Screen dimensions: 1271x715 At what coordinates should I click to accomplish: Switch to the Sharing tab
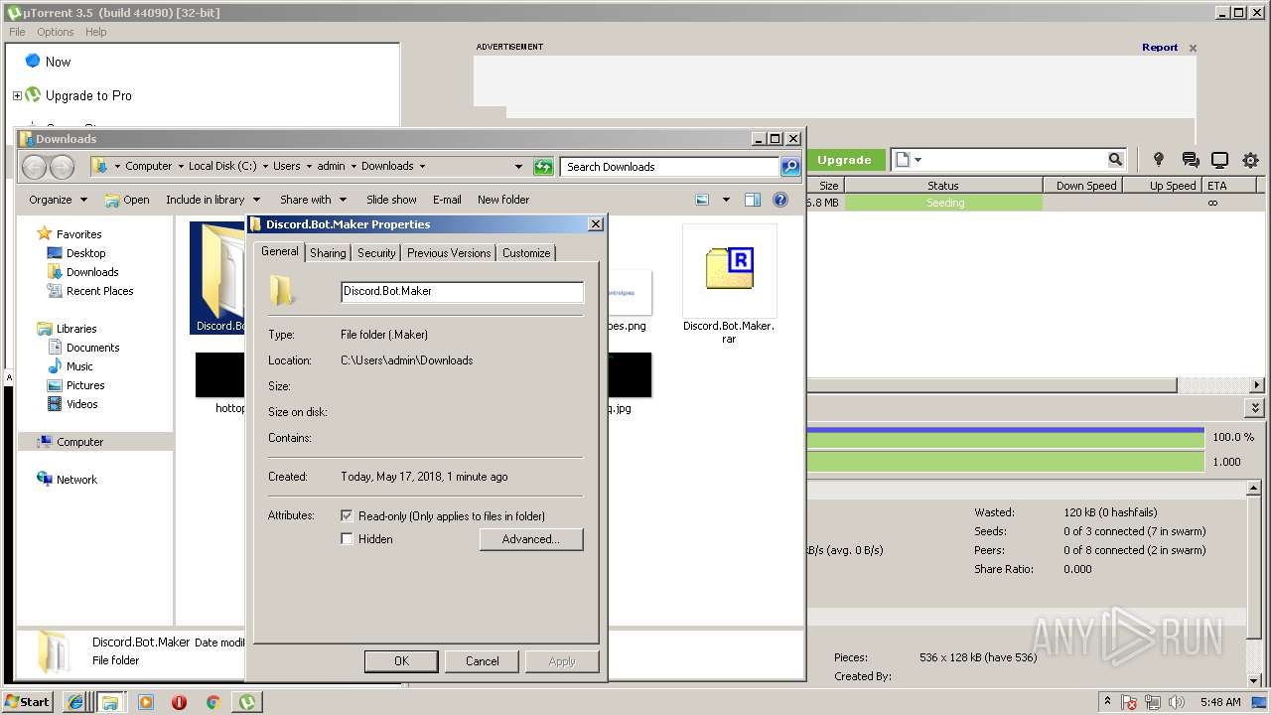[328, 253]
